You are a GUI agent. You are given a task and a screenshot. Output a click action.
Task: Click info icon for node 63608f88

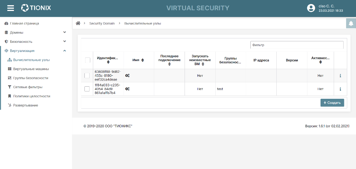(x=340, y=76)
